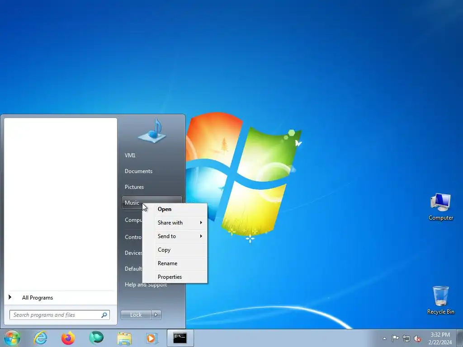Switch to Command Prompt taskbar window

(x=180, y=338)
